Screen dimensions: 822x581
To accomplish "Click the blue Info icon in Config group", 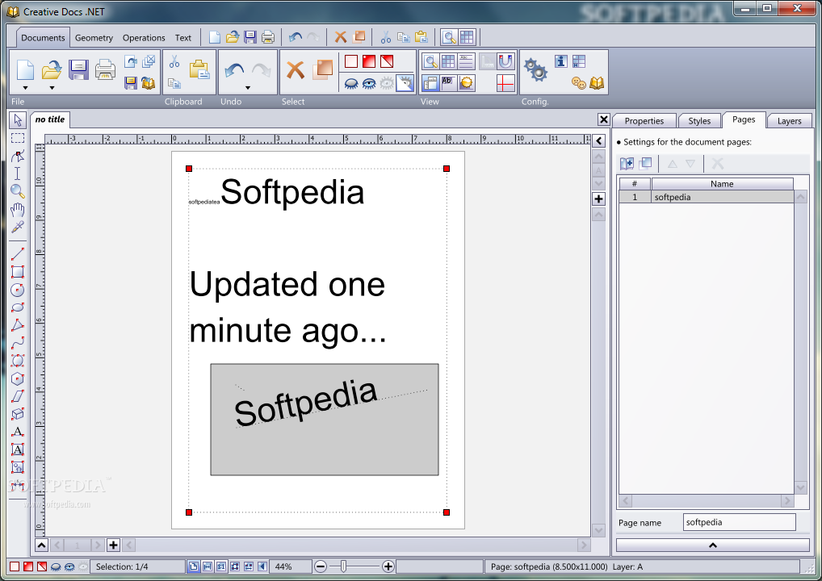I will [561, 61].
